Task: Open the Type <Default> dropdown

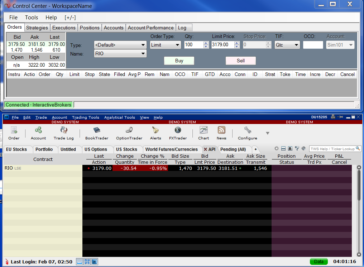Action: (x=120, y=45)
